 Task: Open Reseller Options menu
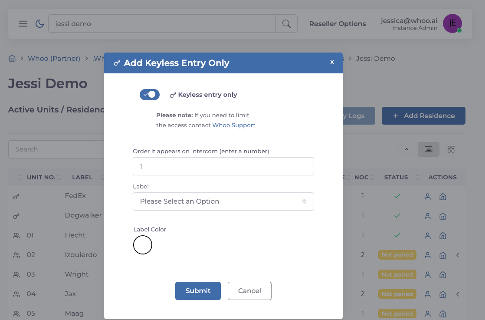click(338, 23)
